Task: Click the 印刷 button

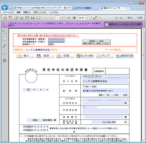Action: (65, 56)
